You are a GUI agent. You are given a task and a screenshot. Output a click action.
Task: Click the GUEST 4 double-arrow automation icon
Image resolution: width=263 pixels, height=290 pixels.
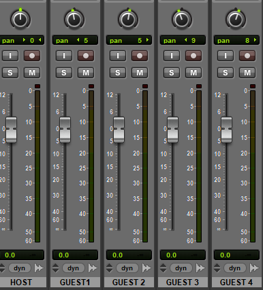[254, 268]
